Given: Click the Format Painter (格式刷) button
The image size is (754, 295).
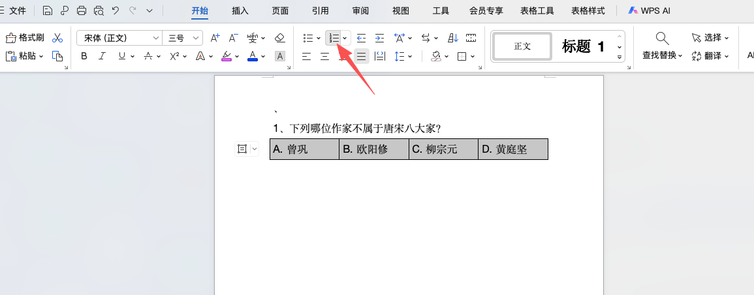Looking at the screenshot, I should point(25,38).
